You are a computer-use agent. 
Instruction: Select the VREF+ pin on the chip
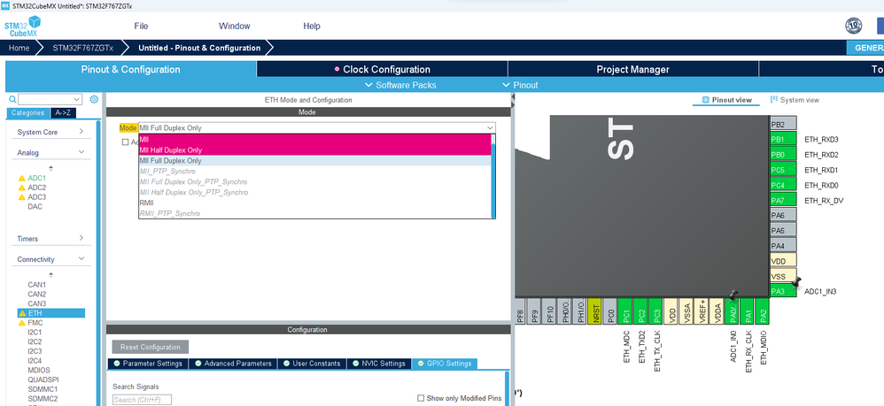(701, 311)
